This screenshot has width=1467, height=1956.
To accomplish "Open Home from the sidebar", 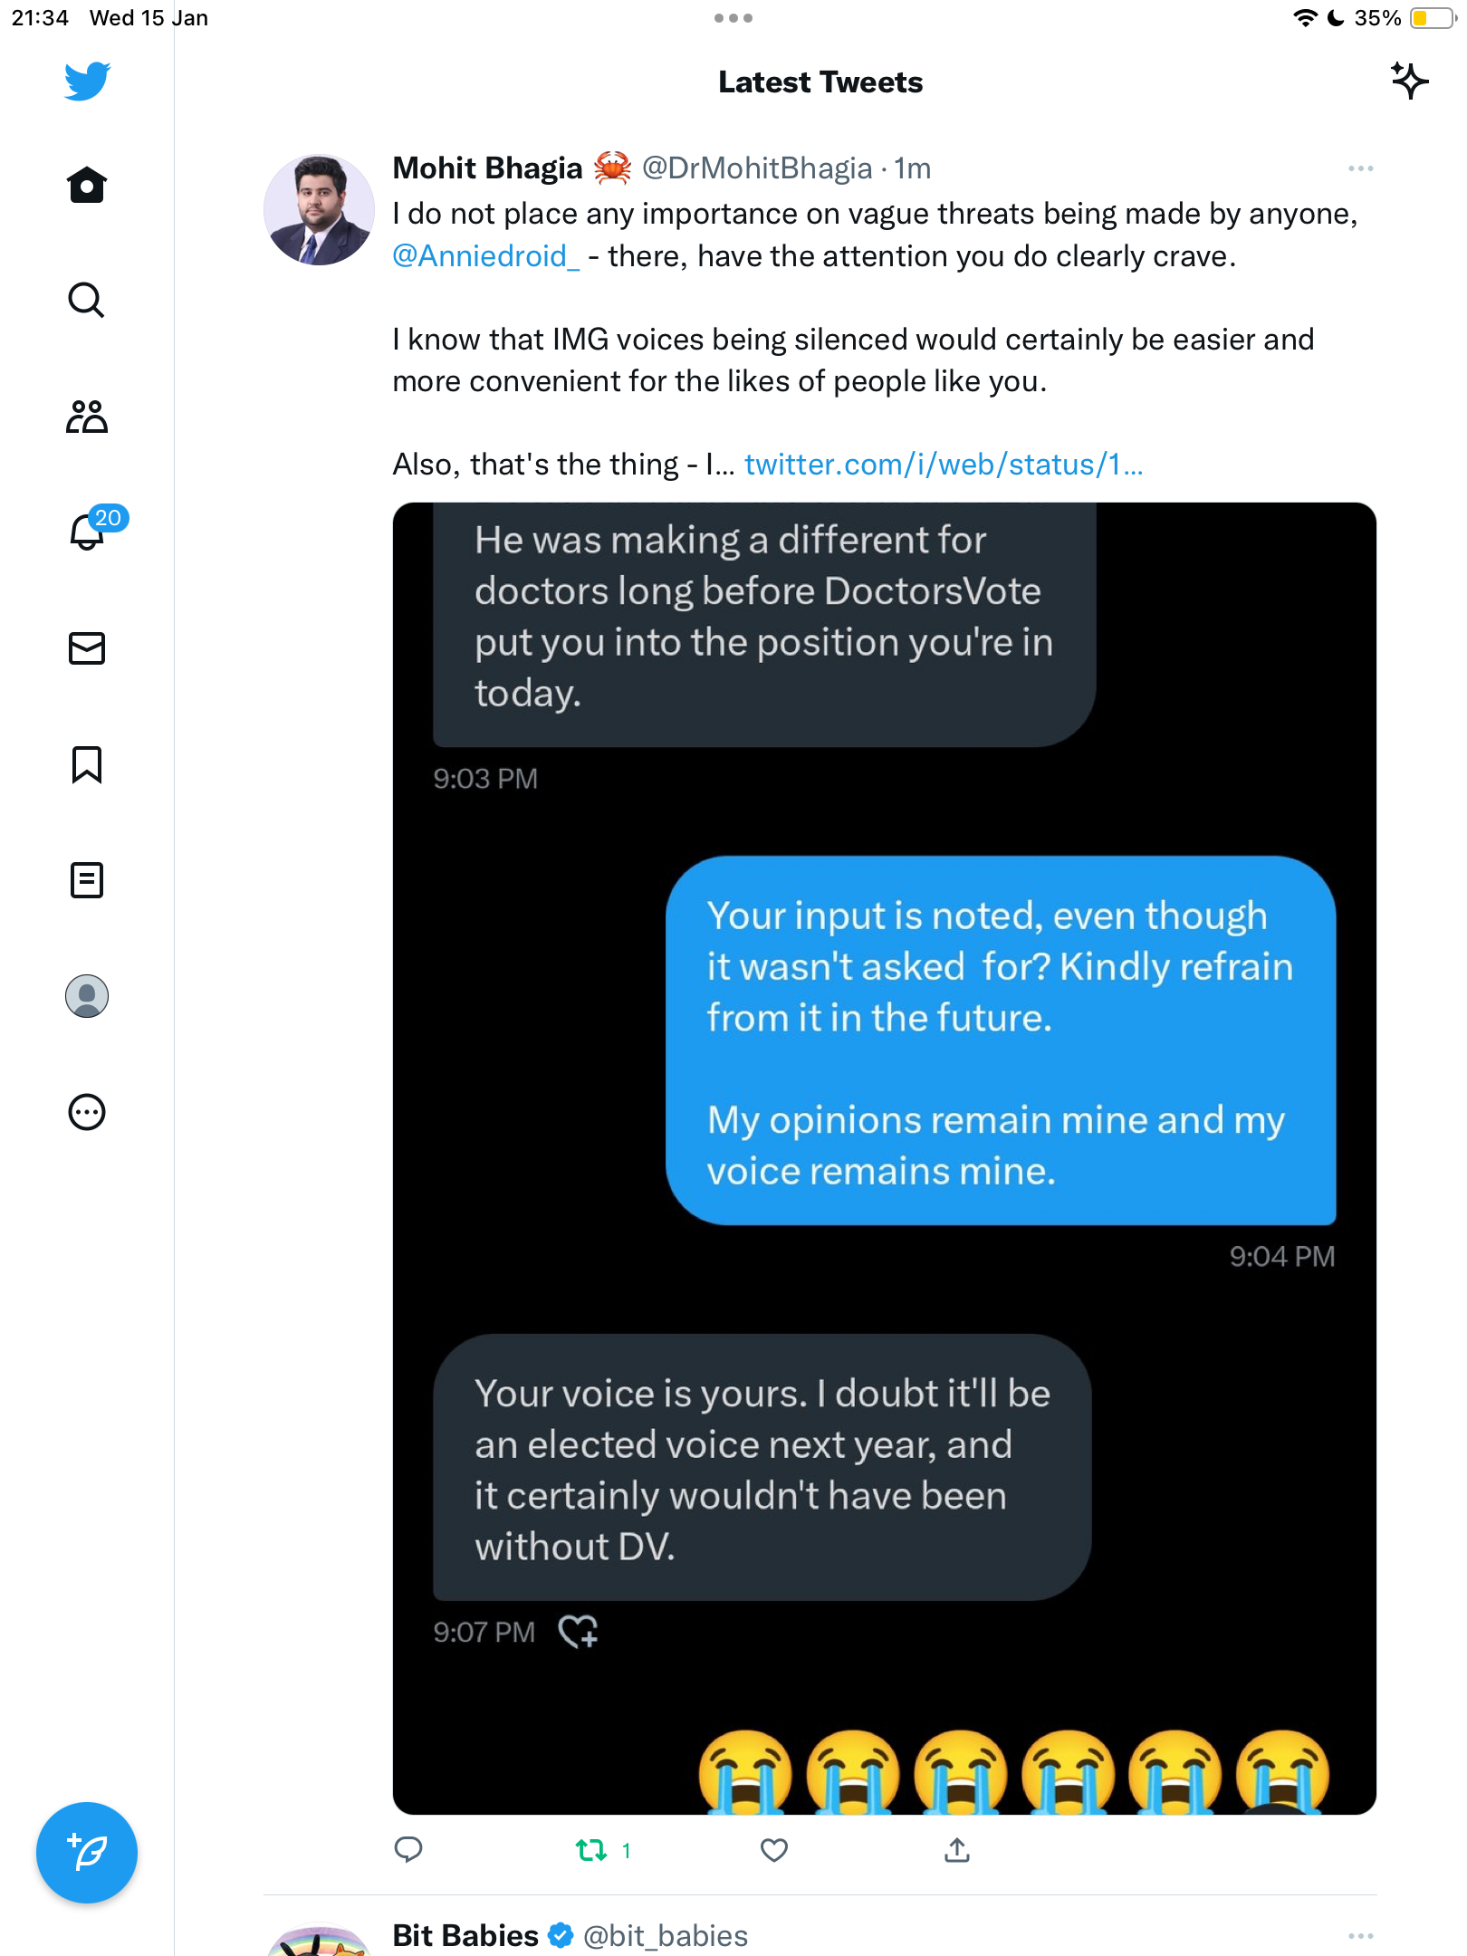I will coord(87,185).
